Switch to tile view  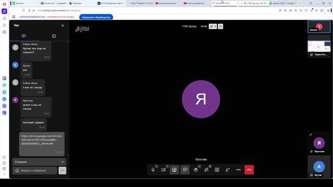[x=217, y=170]
